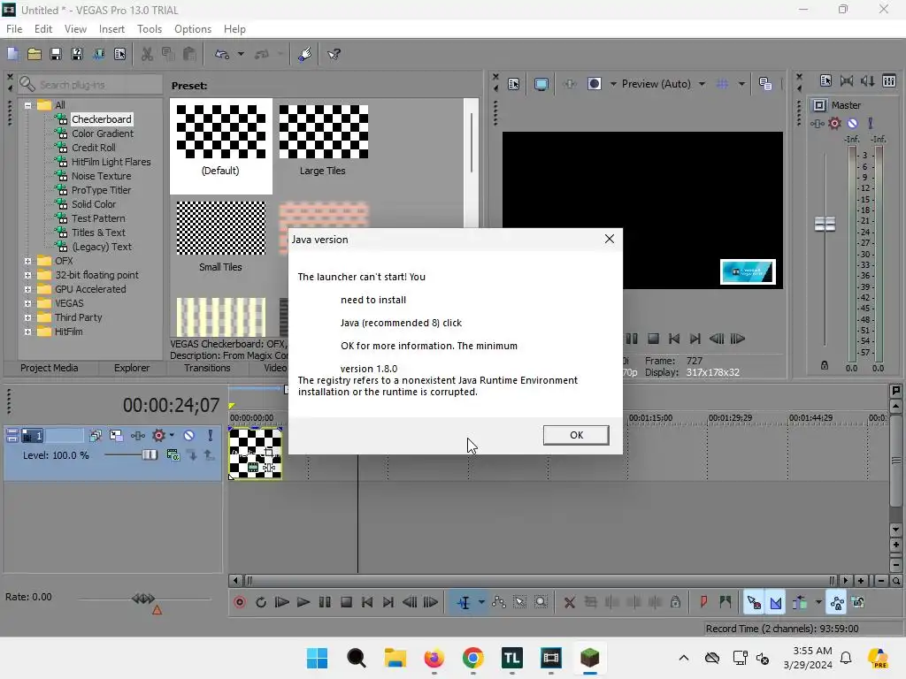Click the Project Properties toolbar icon
The image size is (906, 679).
[x=119, y=54]
